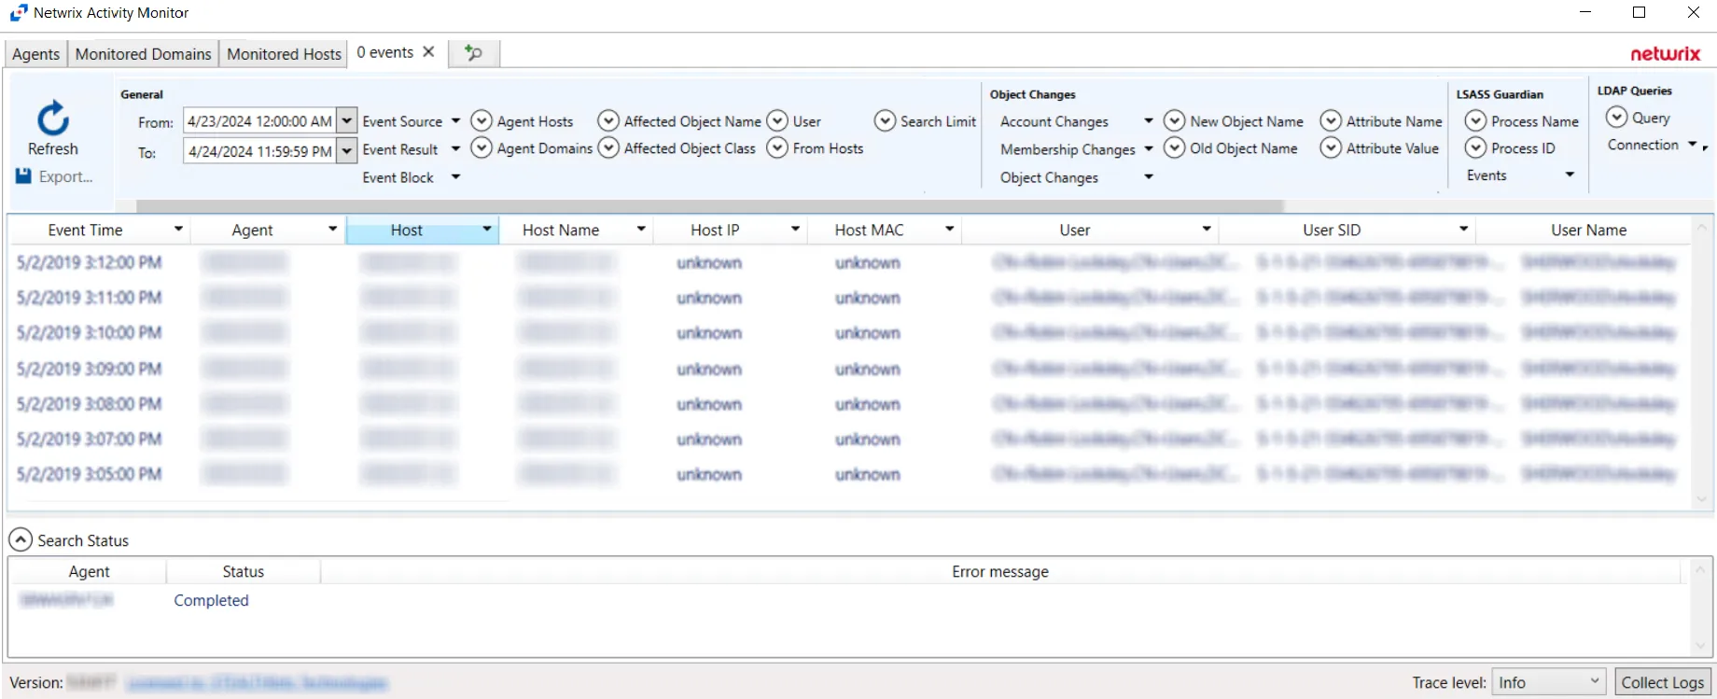Switch to the Monitored Domains tab
This screenshot has width=1717, height=699.
point(143,54)
